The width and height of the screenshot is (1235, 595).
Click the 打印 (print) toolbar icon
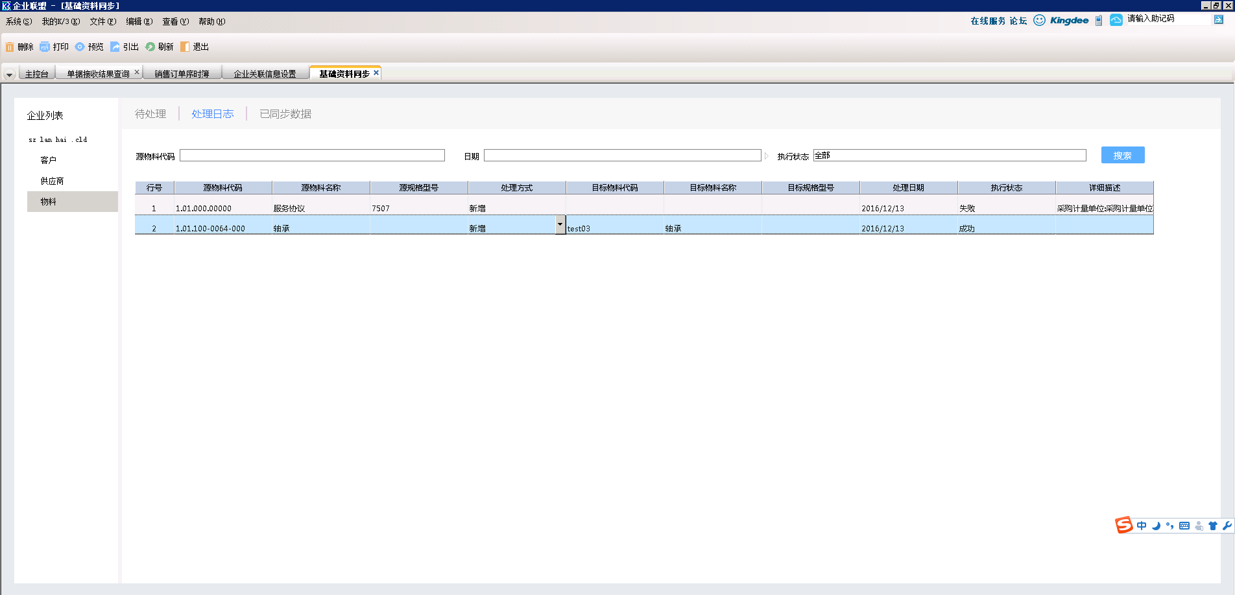coord(45,47)
